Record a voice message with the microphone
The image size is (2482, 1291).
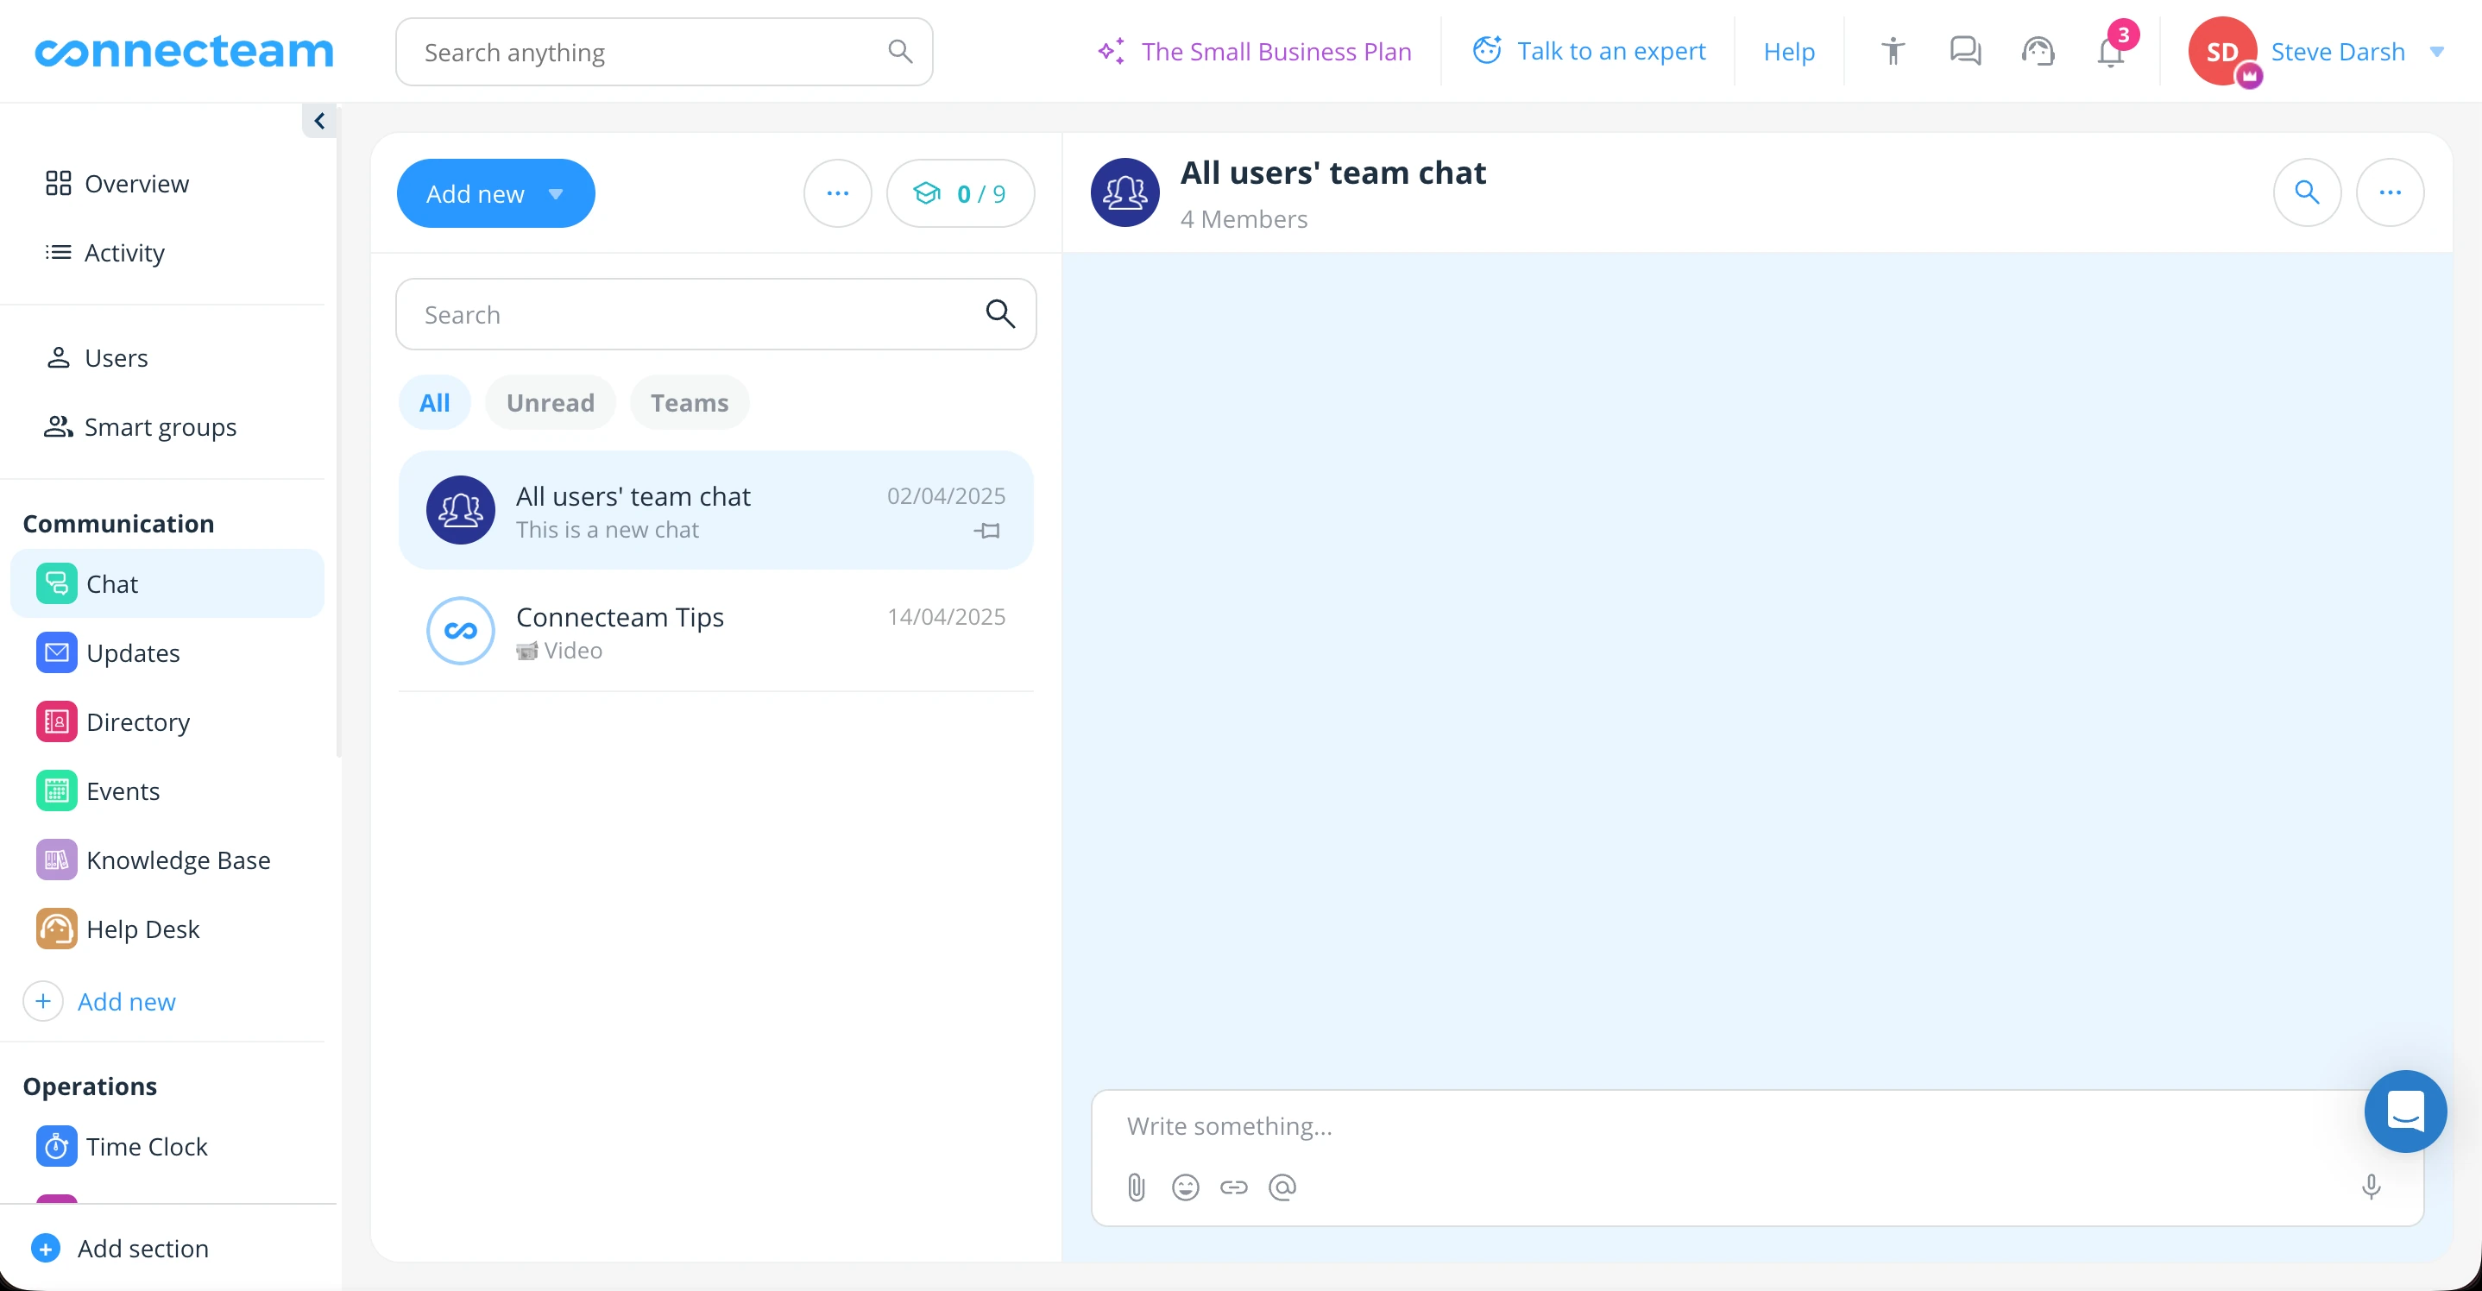coord(2372,1187)
